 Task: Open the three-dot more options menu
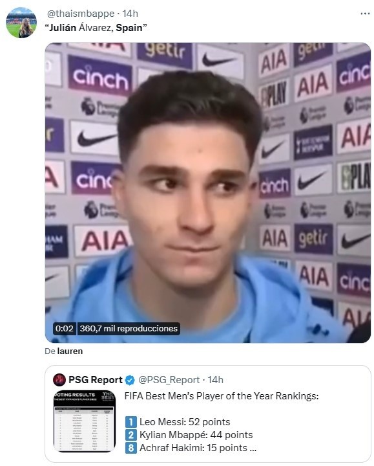(x=365, y=14)
